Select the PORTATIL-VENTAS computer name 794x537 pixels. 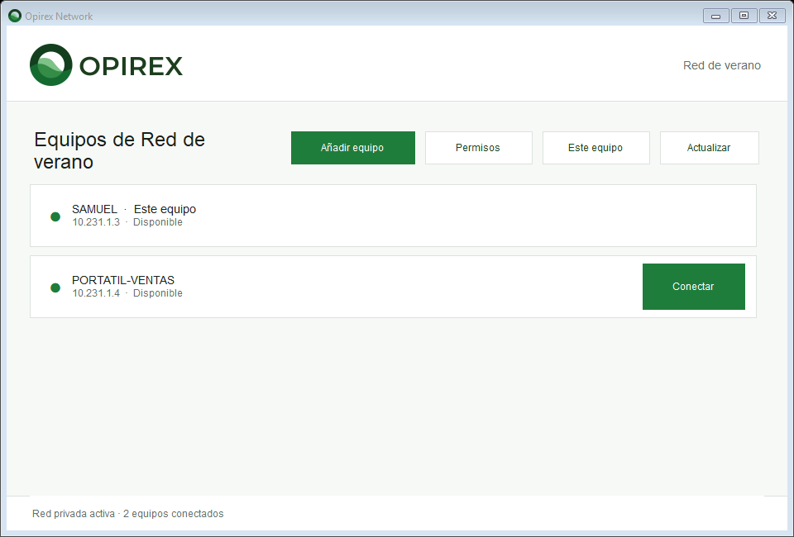[123, 280]
